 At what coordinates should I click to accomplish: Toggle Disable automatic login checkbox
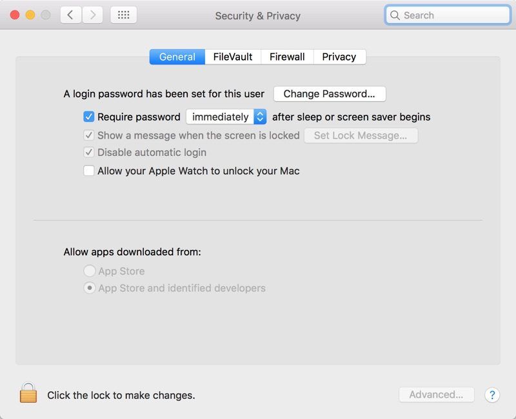point(89,153)
